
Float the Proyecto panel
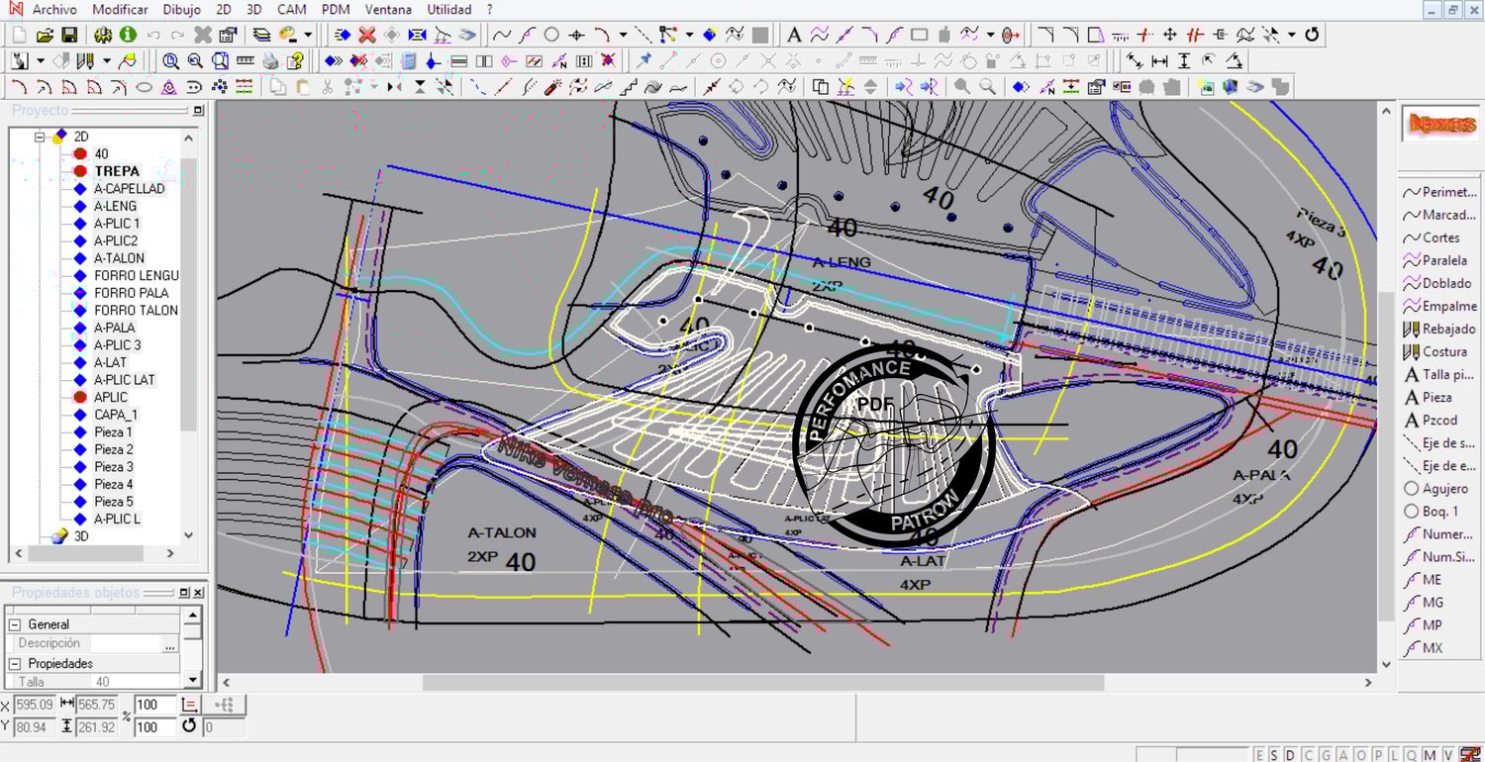tap(198, 111)
